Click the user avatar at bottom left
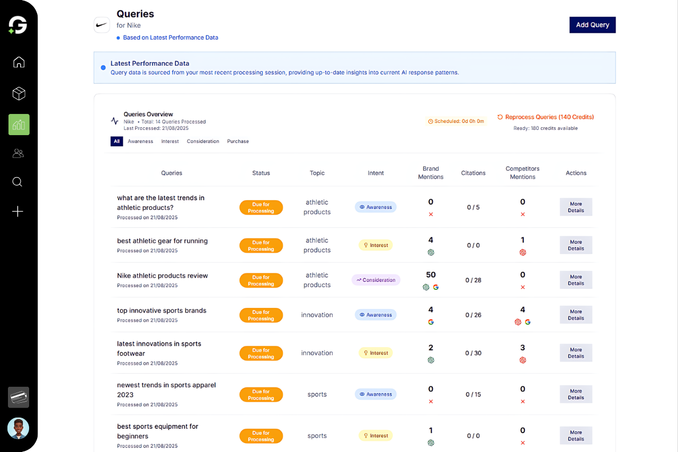678x452 pixels. click(19, 428)
